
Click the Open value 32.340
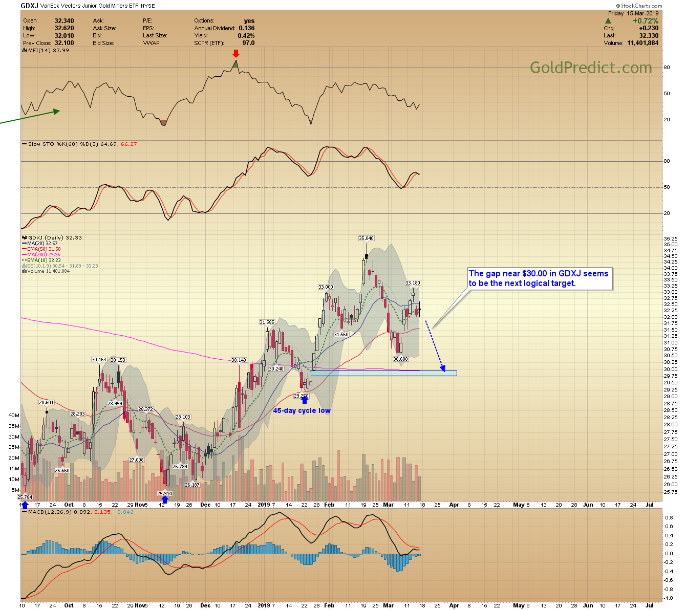[x=64, y=21]
